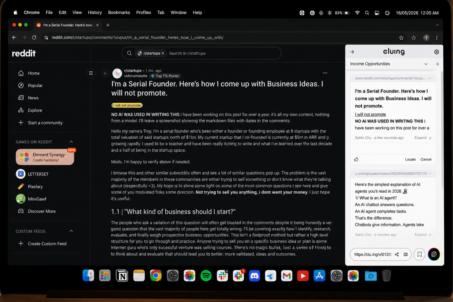The height and width of the screenshot is (302, 453).
Task: Open sbhmomelette's user profile
Action: click(x=136, y=76)
